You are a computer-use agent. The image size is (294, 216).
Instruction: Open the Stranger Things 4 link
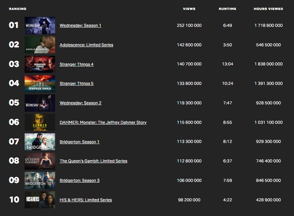point(76,64)
